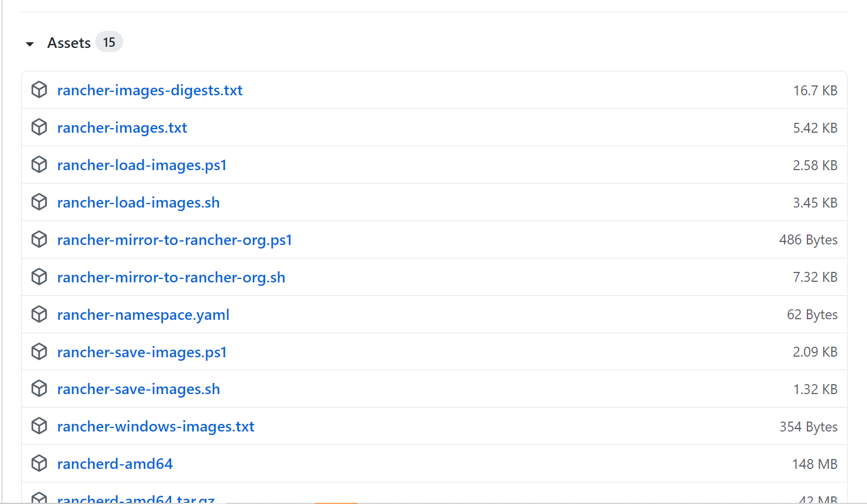Open rancher-load-images.ps1 link

(142, 165)
